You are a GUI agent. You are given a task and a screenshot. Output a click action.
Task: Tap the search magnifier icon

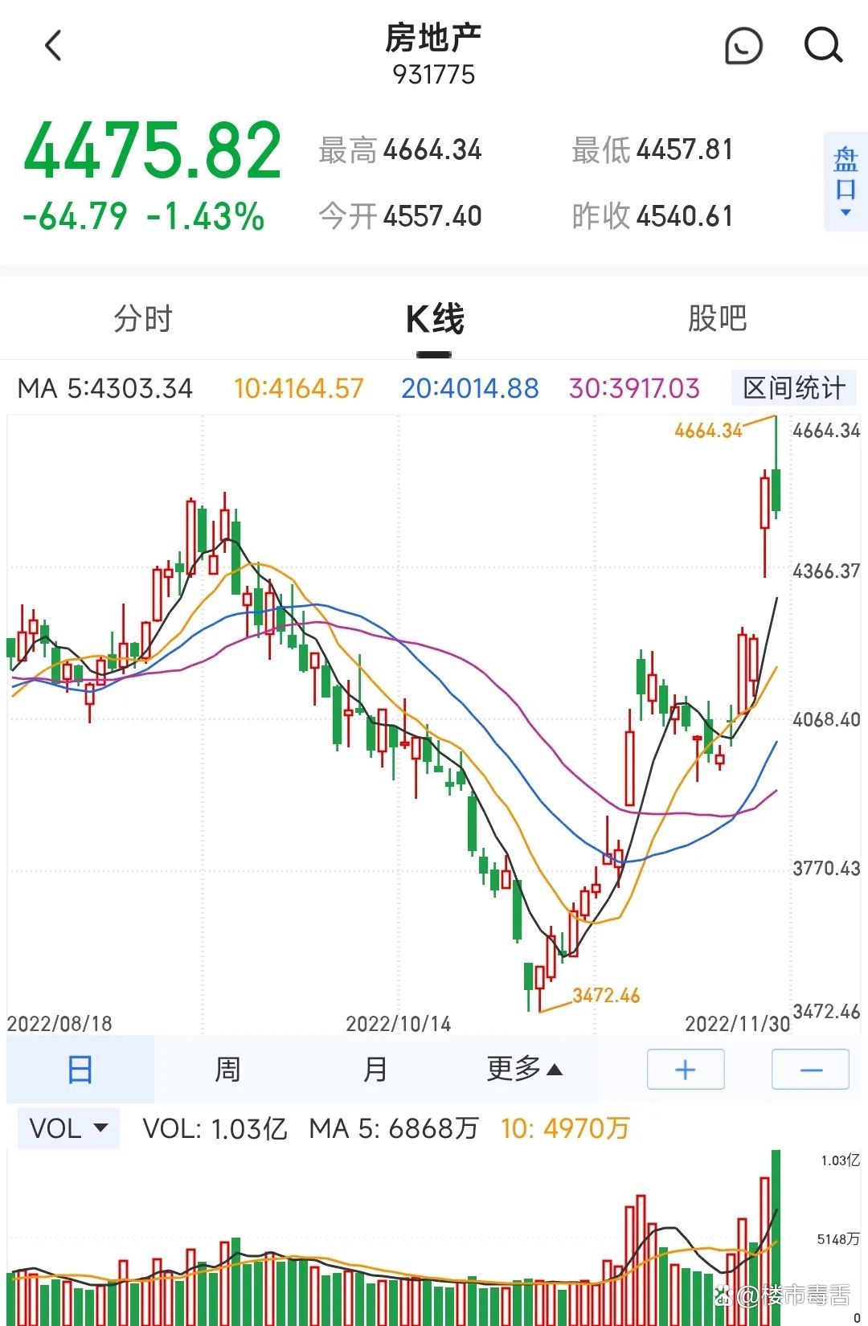coord(823,46)
